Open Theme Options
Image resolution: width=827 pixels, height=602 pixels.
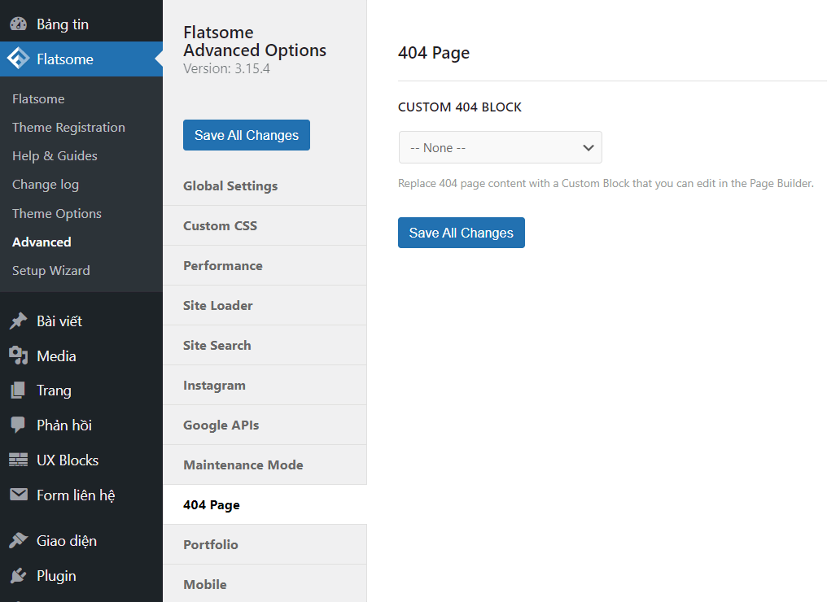click(57, 213)
